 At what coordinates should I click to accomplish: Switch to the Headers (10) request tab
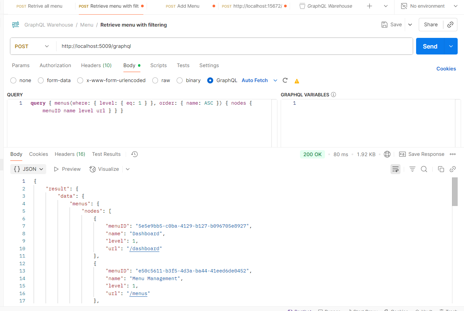[96, 65]
